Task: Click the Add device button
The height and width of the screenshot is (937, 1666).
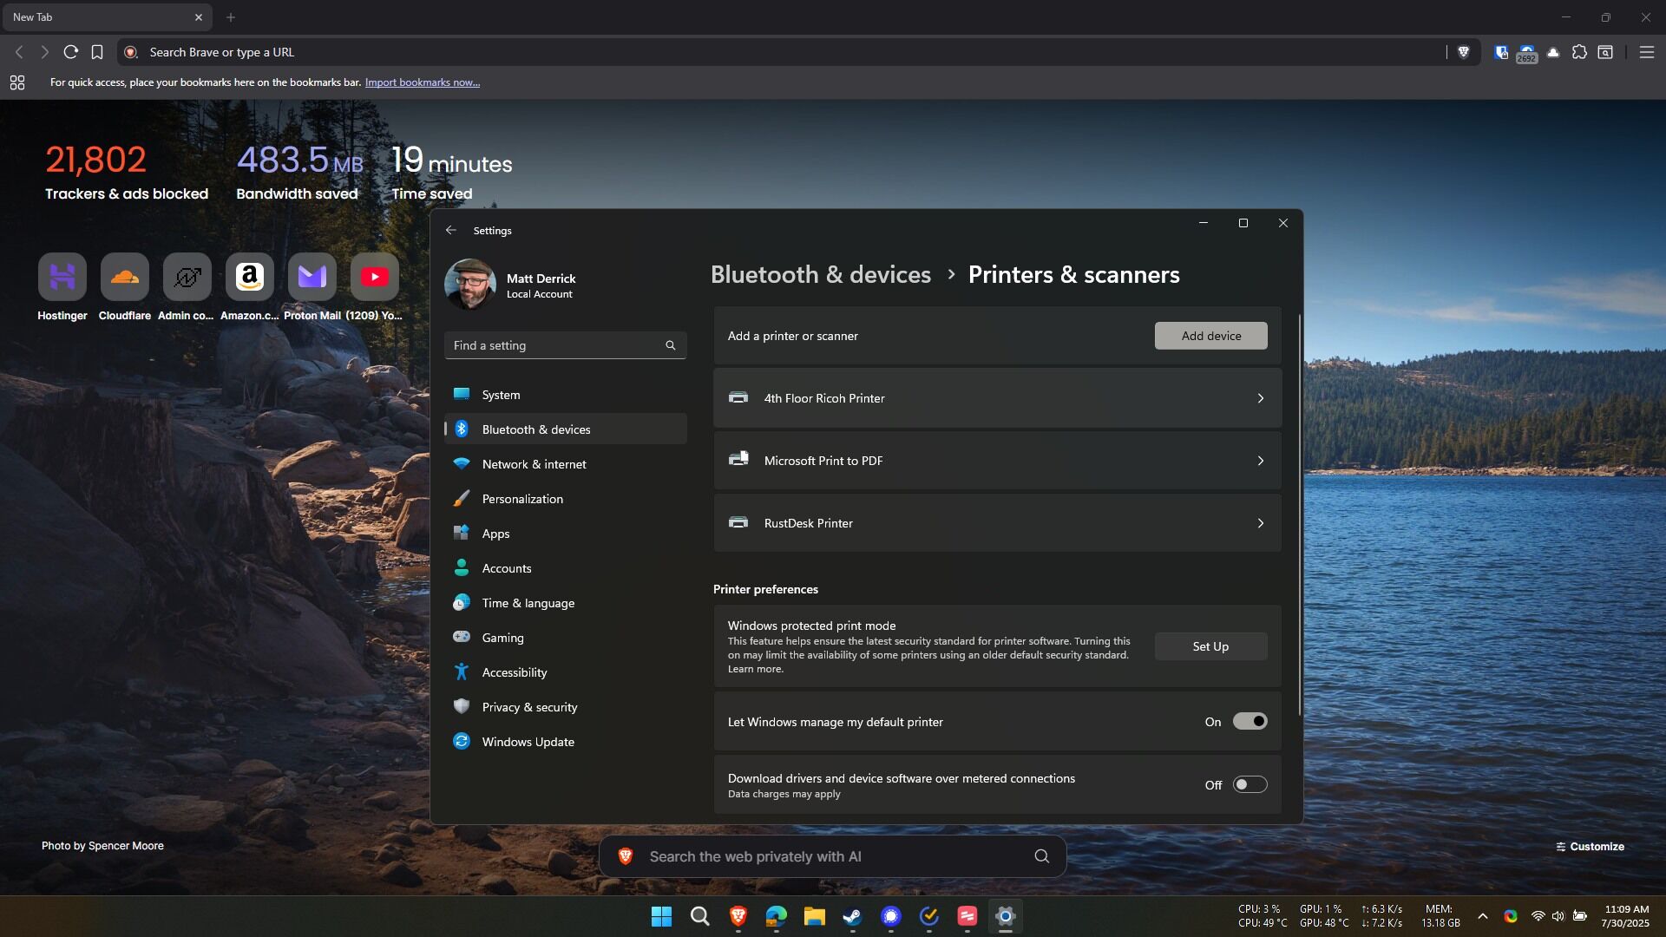Action: pyautogui.click(x=1210, y=336)
